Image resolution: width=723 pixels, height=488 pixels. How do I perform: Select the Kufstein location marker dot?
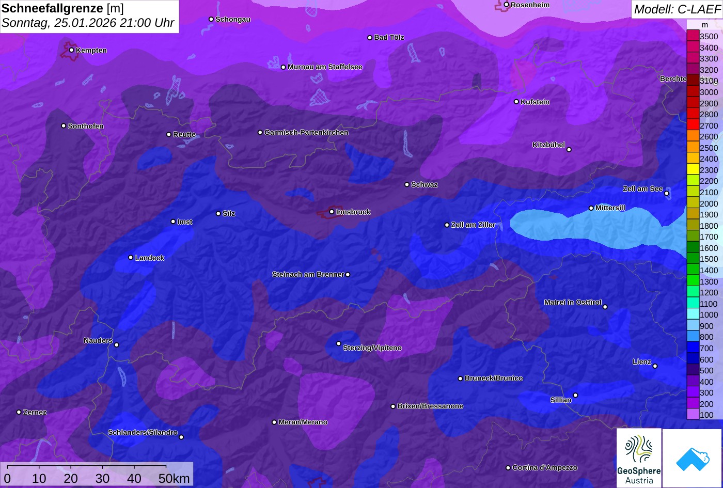[x=516, y=102]
